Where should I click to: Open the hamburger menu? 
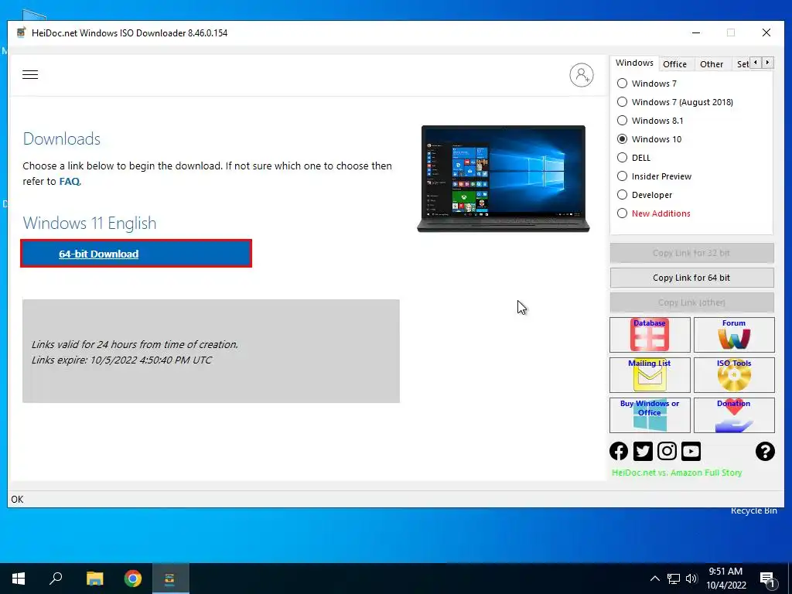(30, 75)
